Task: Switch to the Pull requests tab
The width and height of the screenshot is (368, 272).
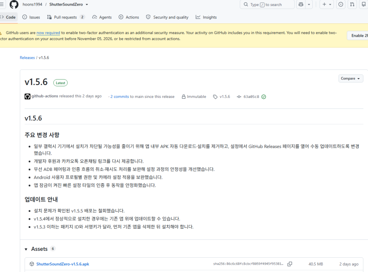Action: pos(65,17)
